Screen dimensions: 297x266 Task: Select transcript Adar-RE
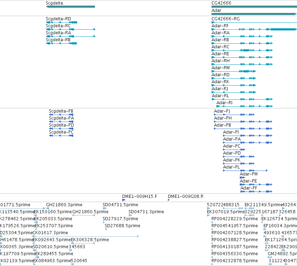click(220, 54)
